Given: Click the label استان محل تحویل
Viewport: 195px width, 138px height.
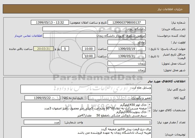Looking at the screenshot, I should tap(173, 64).
